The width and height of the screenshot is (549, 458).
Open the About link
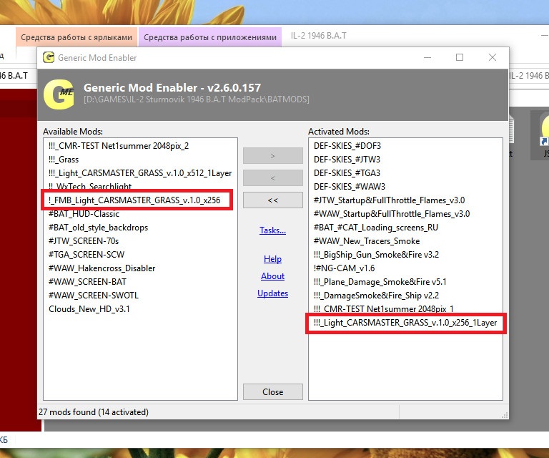[x=273, y=276]
